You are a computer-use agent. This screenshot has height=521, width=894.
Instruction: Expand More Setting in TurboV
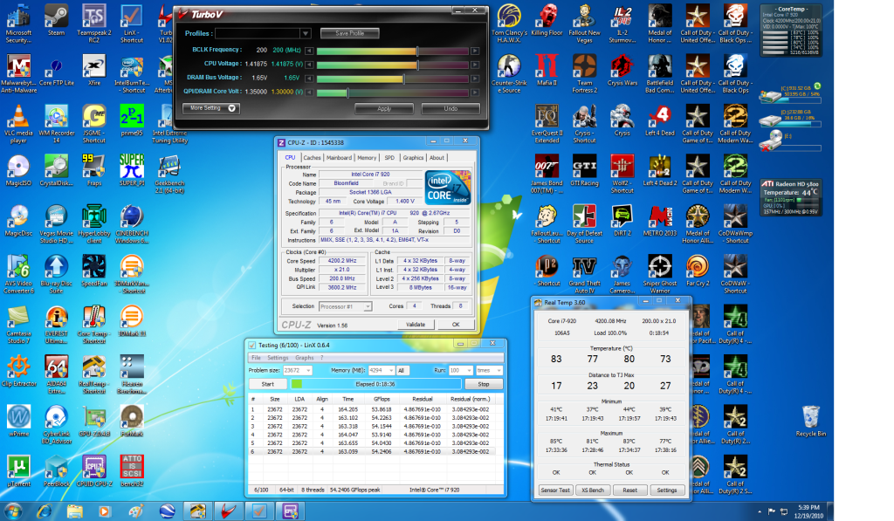(211, 108)
